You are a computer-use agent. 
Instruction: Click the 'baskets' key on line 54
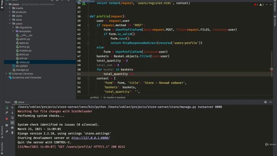111,87
